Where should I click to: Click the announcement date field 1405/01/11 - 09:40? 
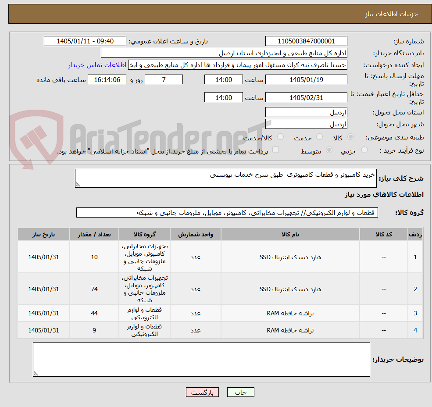click(x=85, y=41)
